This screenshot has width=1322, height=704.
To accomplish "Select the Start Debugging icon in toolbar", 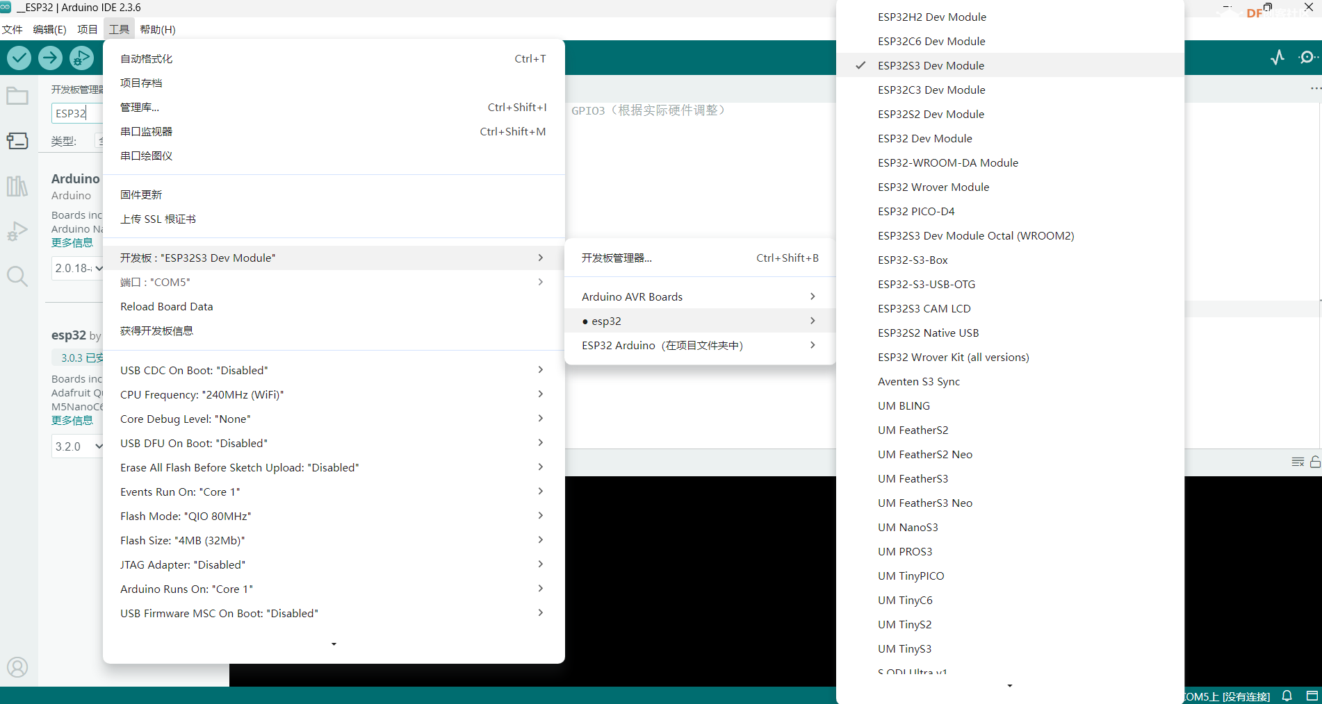I will click(81, 58).
